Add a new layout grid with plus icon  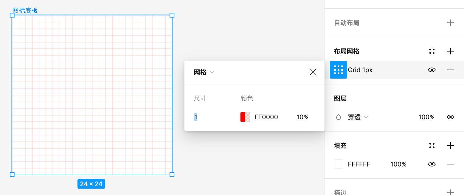point(450,51)
